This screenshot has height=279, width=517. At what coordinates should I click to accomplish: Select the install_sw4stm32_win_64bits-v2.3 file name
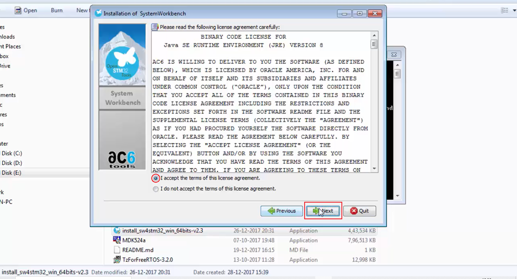tap(163, 231)
